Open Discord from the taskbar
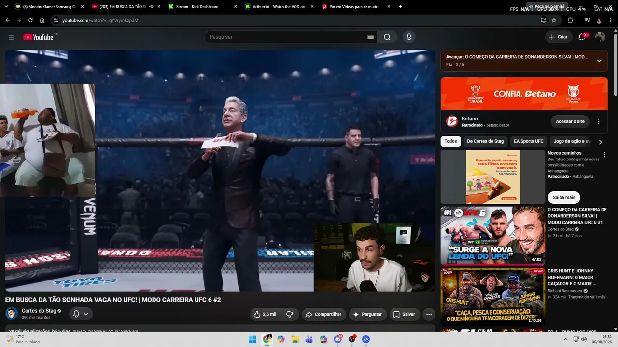618x347 pixels. click(338, 339)
